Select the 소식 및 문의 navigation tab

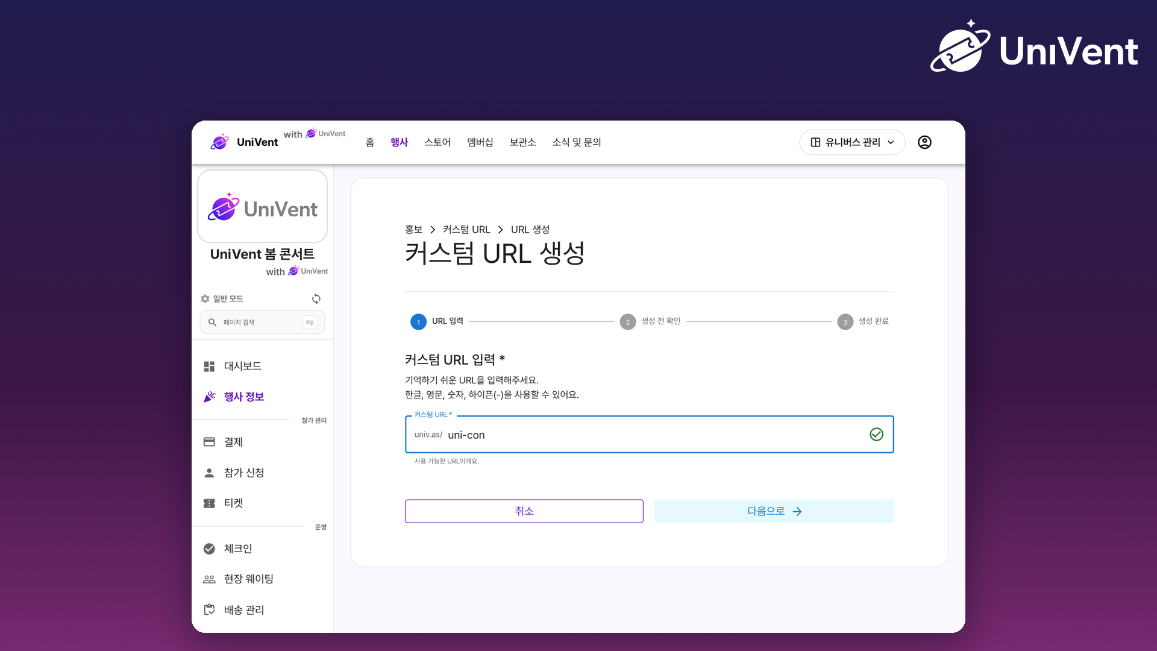click(577, 142)
